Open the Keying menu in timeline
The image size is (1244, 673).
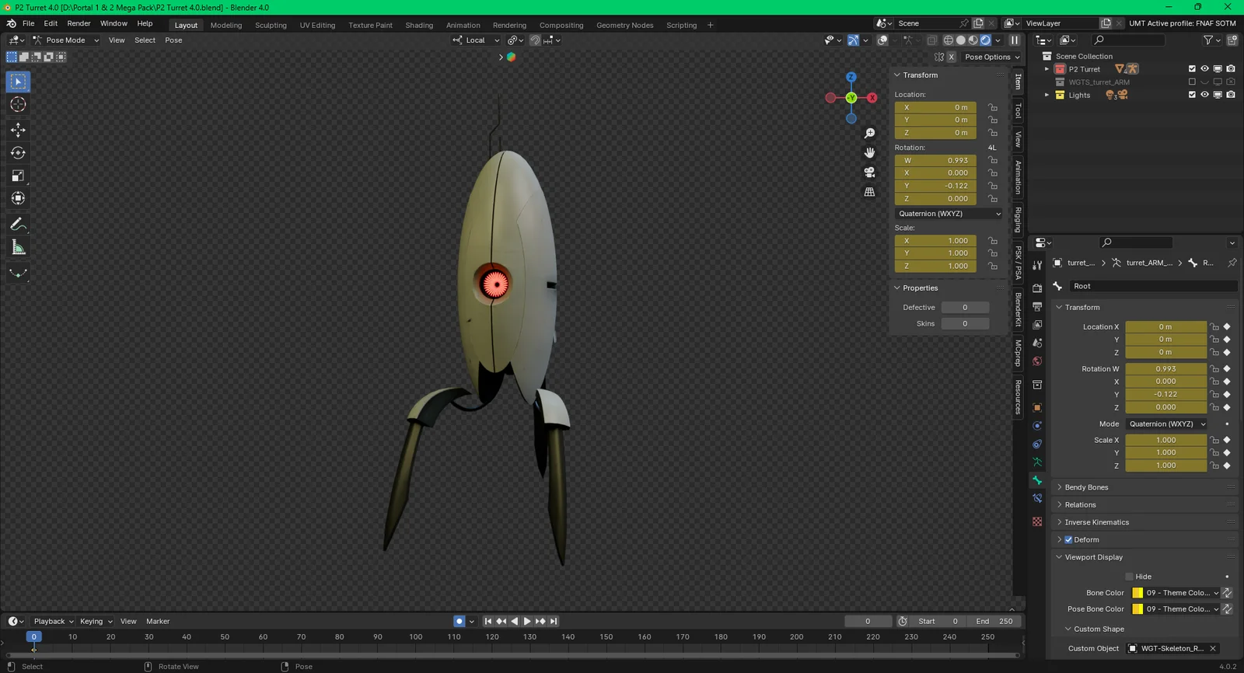coord(95,621)
